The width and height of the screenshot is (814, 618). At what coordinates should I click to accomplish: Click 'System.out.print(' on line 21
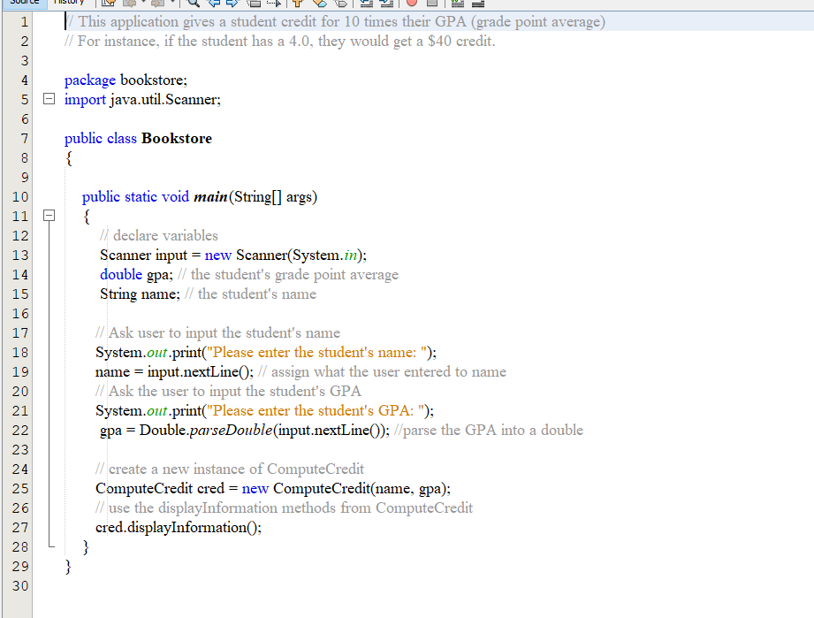pos(150,411)
